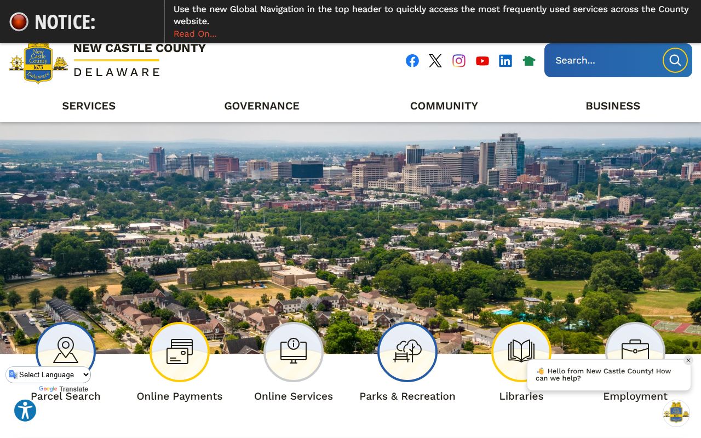
Task: Click the Employment label
Action: pos(635,396)
